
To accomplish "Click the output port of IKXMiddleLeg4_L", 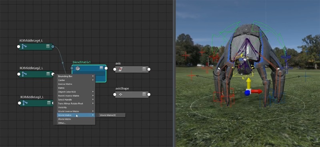I will [x=53, y=47].
